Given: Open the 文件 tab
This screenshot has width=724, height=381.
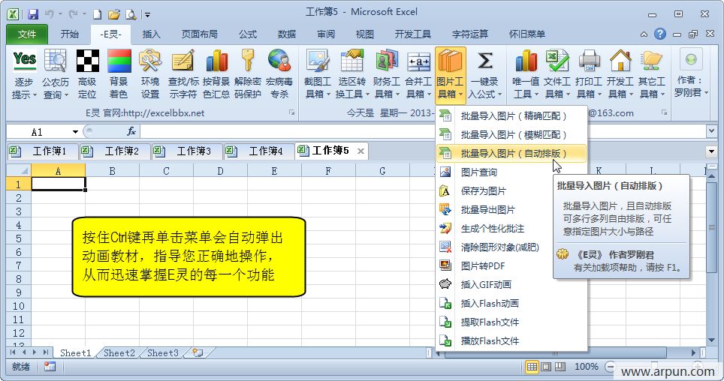Looking at the screenshot, I should (27, 34).
